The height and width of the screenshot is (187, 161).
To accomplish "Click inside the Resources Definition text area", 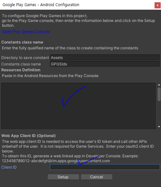I will click(x=78, y=106).
